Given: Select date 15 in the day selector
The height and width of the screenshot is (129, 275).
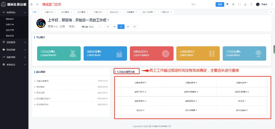Looking at the screenshot, I should click(107, 27).
